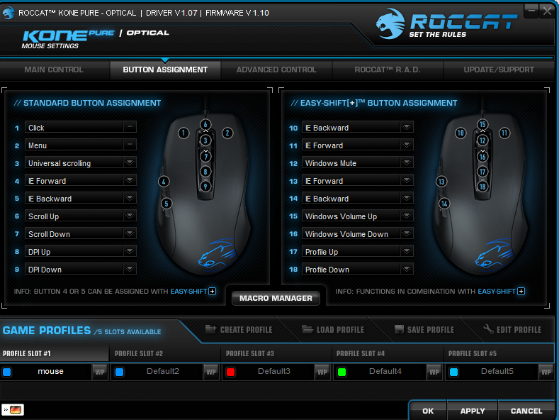Image resolution: width=559 pixels, height=420 pixels.
Task: Click the Easy-Shift plus icon in right info line
Action: [x=521, y=291]
